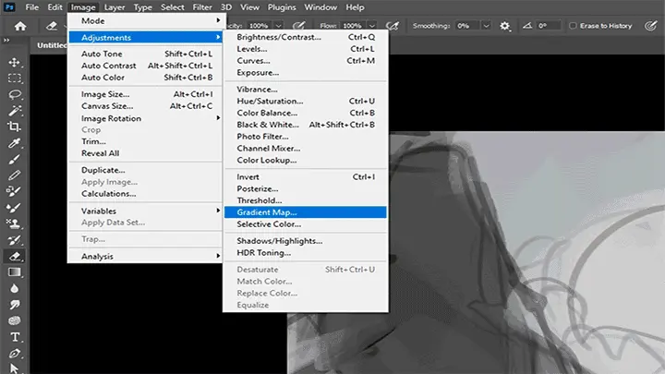
Task: Click the Home icon in options bar
Action: [20, 26]
